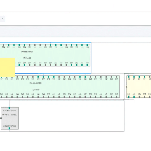Click the sfm-beta-03 / Linux host label
The image size is (151, 151).
pyautogui.click(x=10, y=115)
